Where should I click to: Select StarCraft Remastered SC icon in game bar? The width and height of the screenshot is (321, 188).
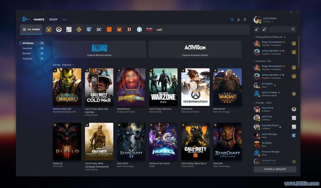[x=99, y=30]
